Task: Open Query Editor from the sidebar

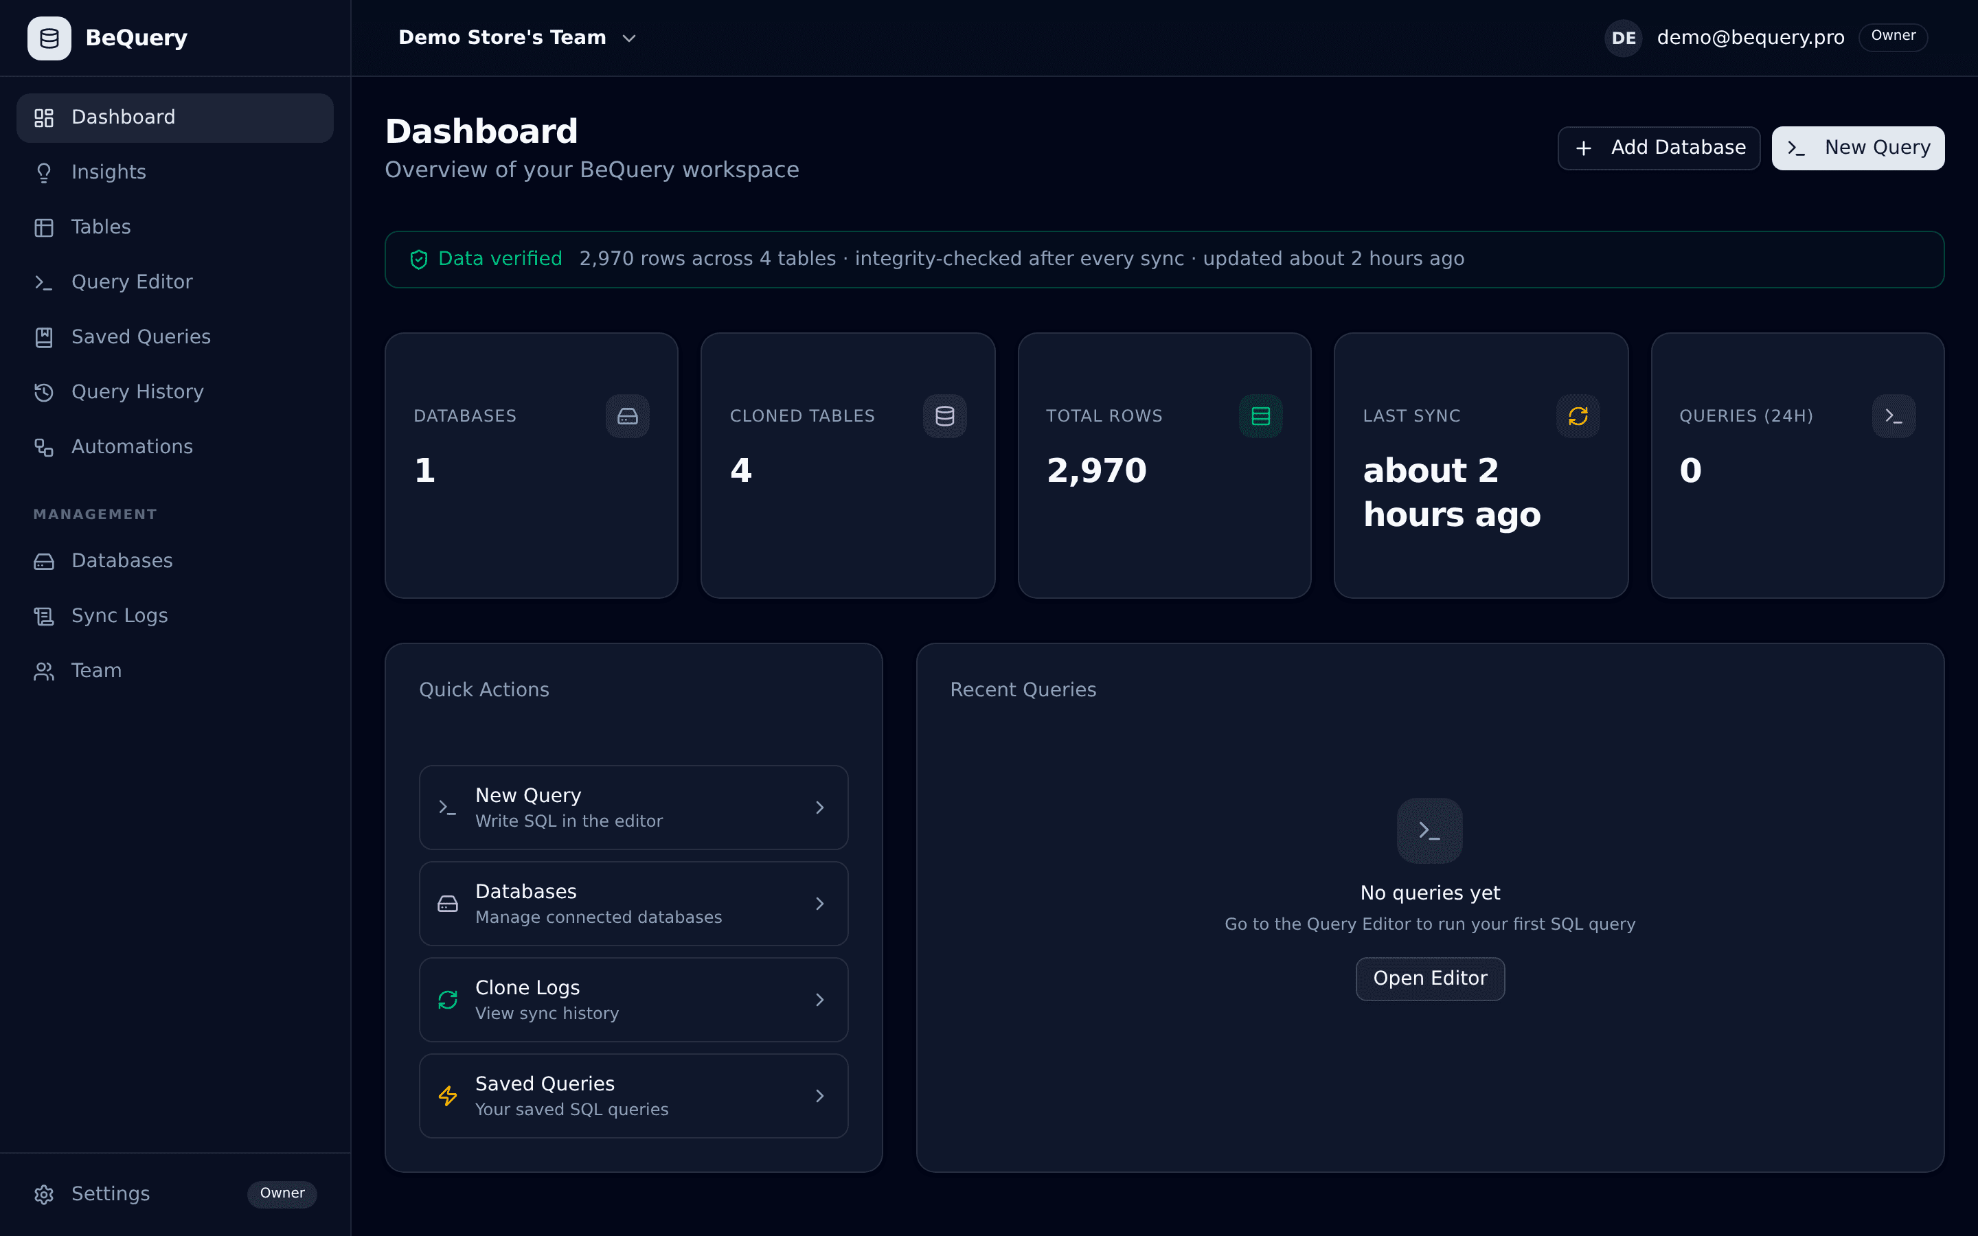Action: 175,282
